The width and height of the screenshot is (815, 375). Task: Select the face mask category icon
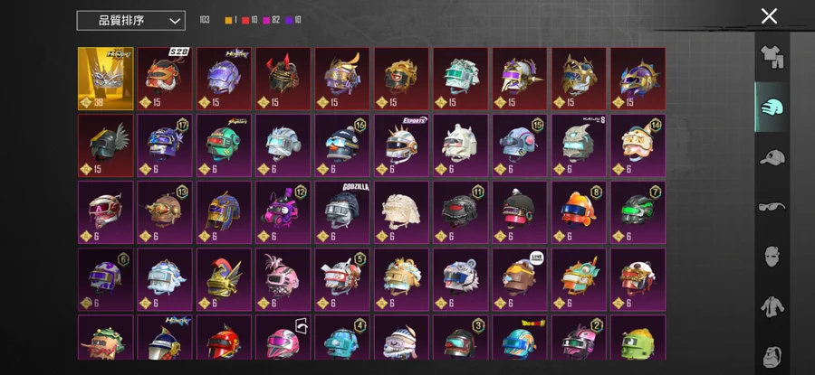pyautogui.click(x=772, y=257)
